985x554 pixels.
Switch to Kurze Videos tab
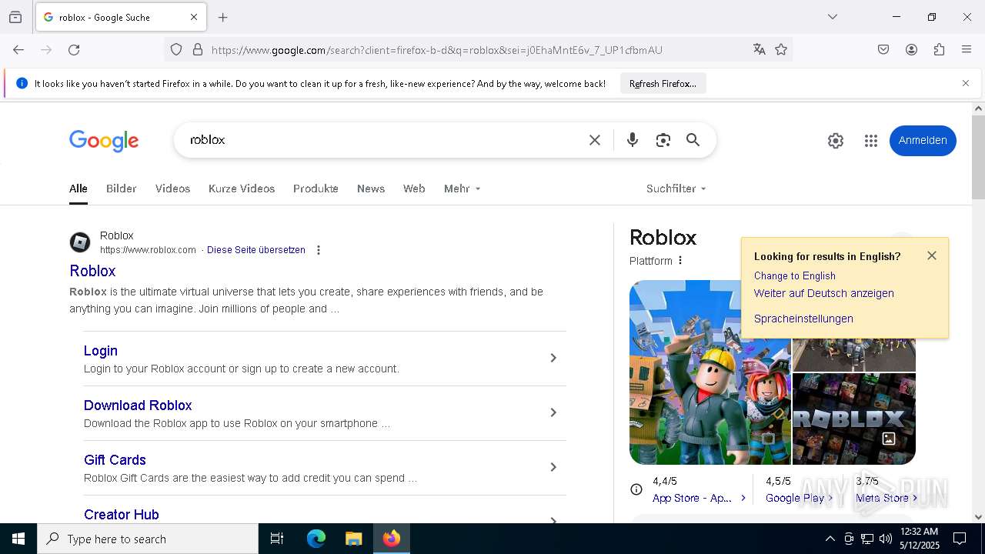click(x=242, y=189)
